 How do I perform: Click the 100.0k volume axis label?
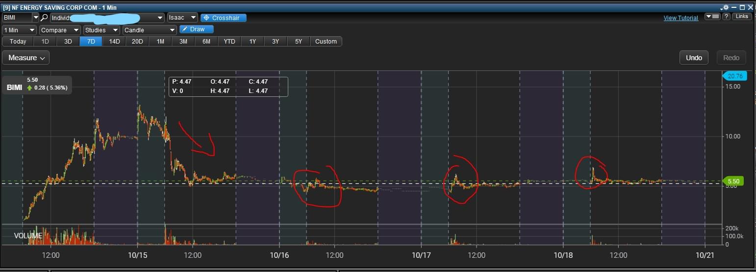point(734,237)
